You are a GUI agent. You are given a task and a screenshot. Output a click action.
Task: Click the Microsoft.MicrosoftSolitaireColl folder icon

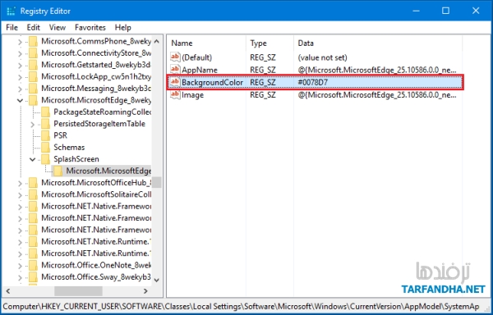[x=33, y=194]
